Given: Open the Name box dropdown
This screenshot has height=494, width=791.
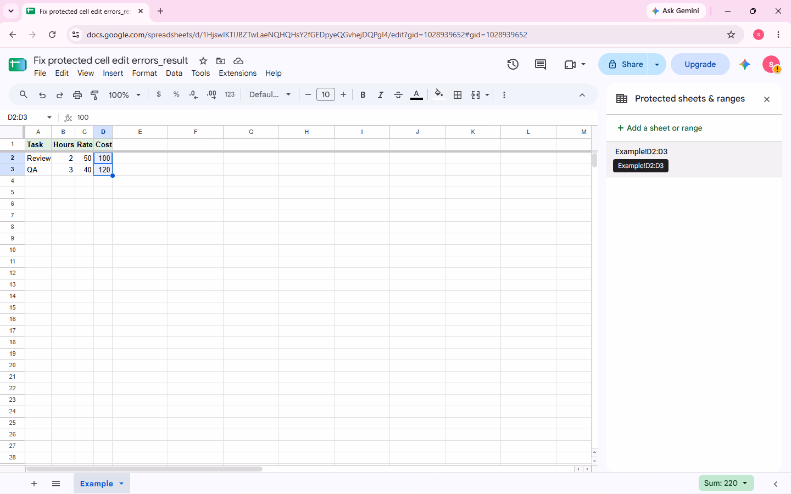Looking at the screenshot, I should point(49,117).
